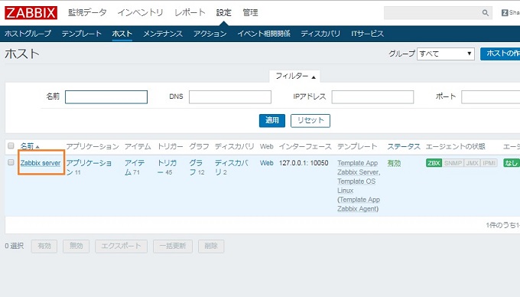
Task: Sort by 名前 column header
Action: (x=30, y=146)
